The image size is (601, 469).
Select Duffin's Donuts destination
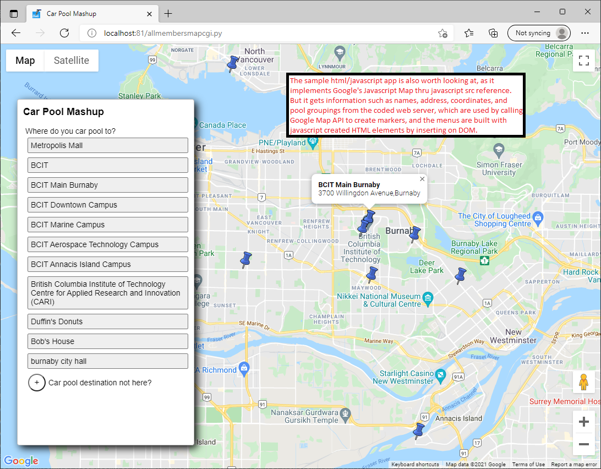pos(108,321)
